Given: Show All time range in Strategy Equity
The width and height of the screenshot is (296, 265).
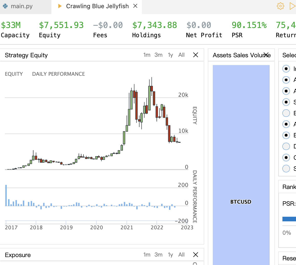Looking at the screenshot, I should (181, 55).
